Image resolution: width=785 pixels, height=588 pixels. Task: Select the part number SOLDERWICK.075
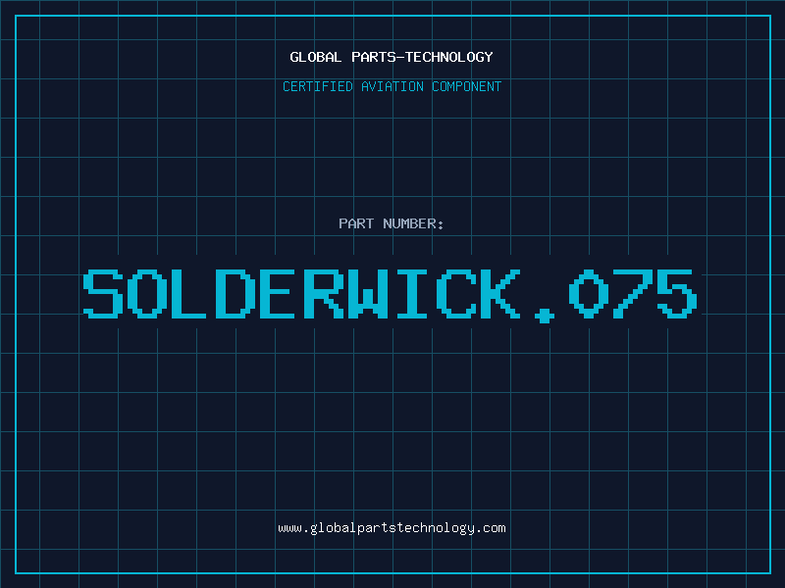tap(390, 296)
